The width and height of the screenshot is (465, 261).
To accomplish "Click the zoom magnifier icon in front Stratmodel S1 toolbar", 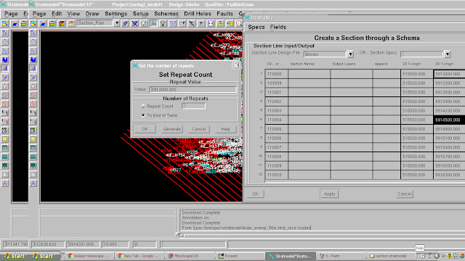I will point(33,23).
